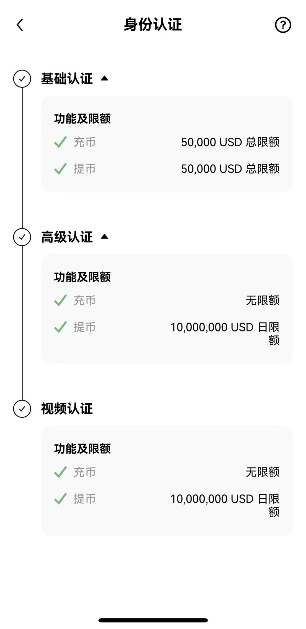Tap the back arrow icon
Screen dimensions: 306x629
[20, 25]
